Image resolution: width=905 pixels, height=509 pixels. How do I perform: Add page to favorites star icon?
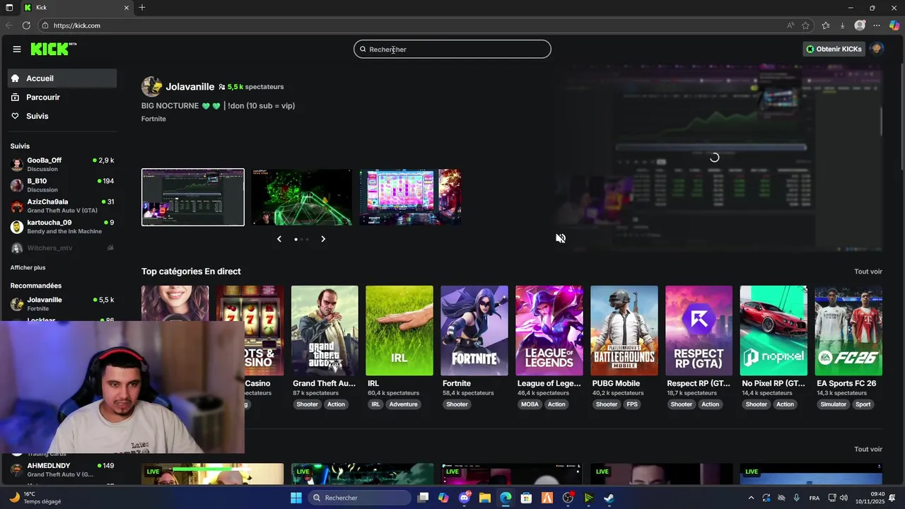[805, 25]
